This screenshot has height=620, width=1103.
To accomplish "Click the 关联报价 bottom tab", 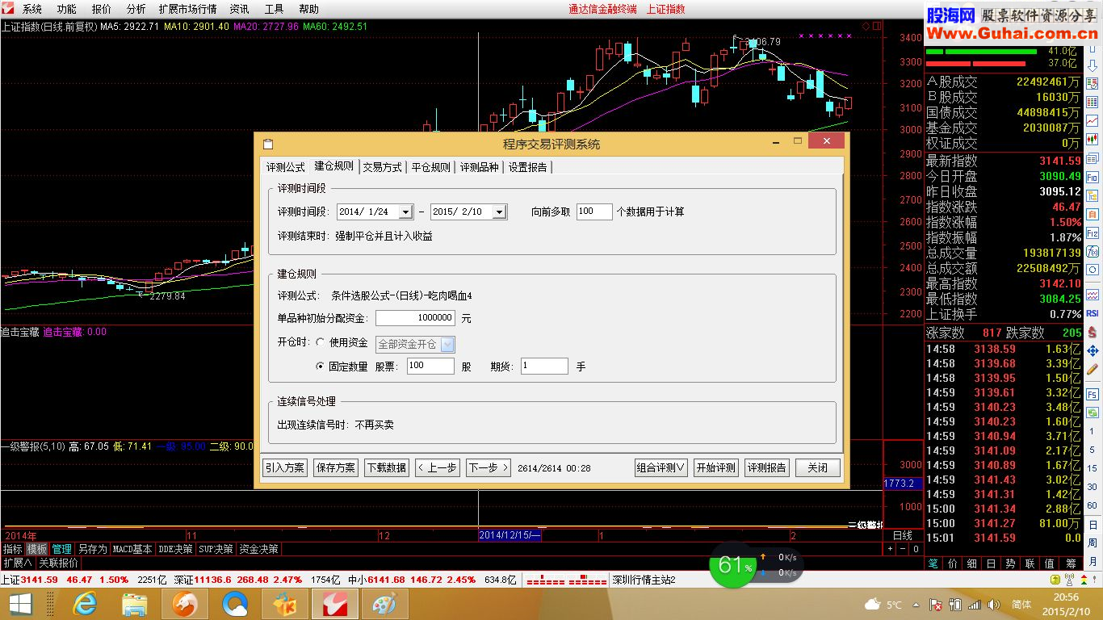I will pos(59,563).
